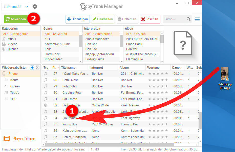Click the Hinzufügen add button

[77, 19]
